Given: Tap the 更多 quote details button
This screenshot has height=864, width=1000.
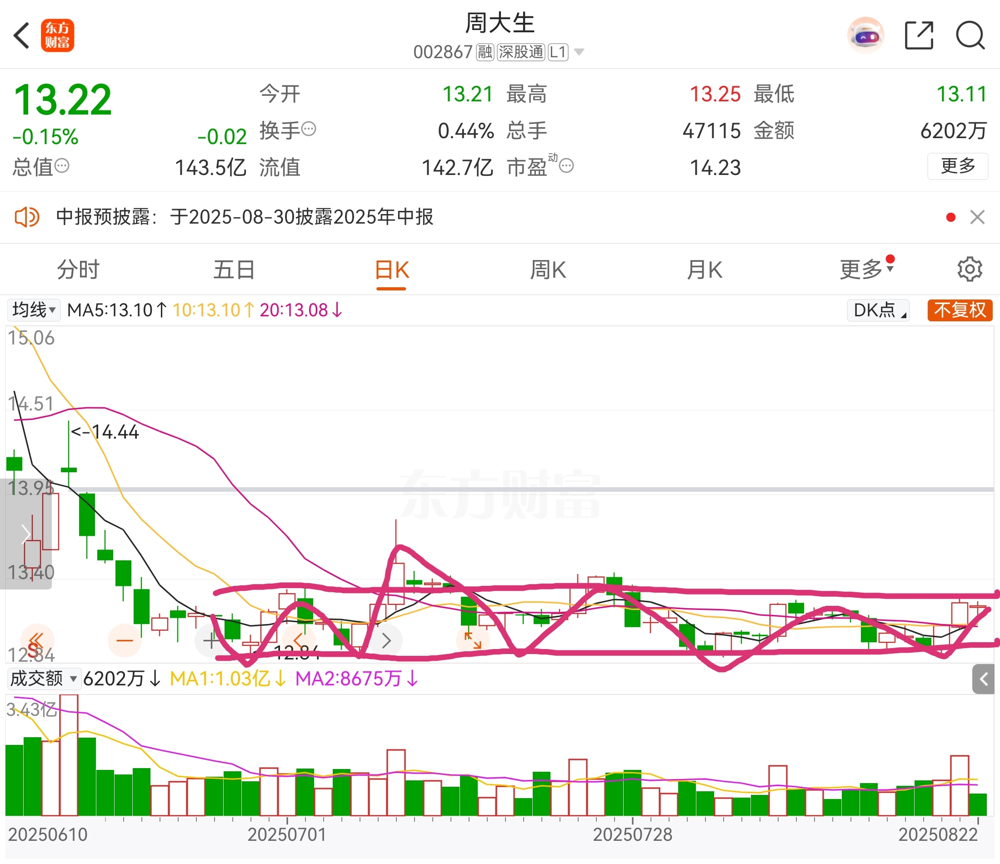Looking at the screenshot, I should [x=958, y=166].
